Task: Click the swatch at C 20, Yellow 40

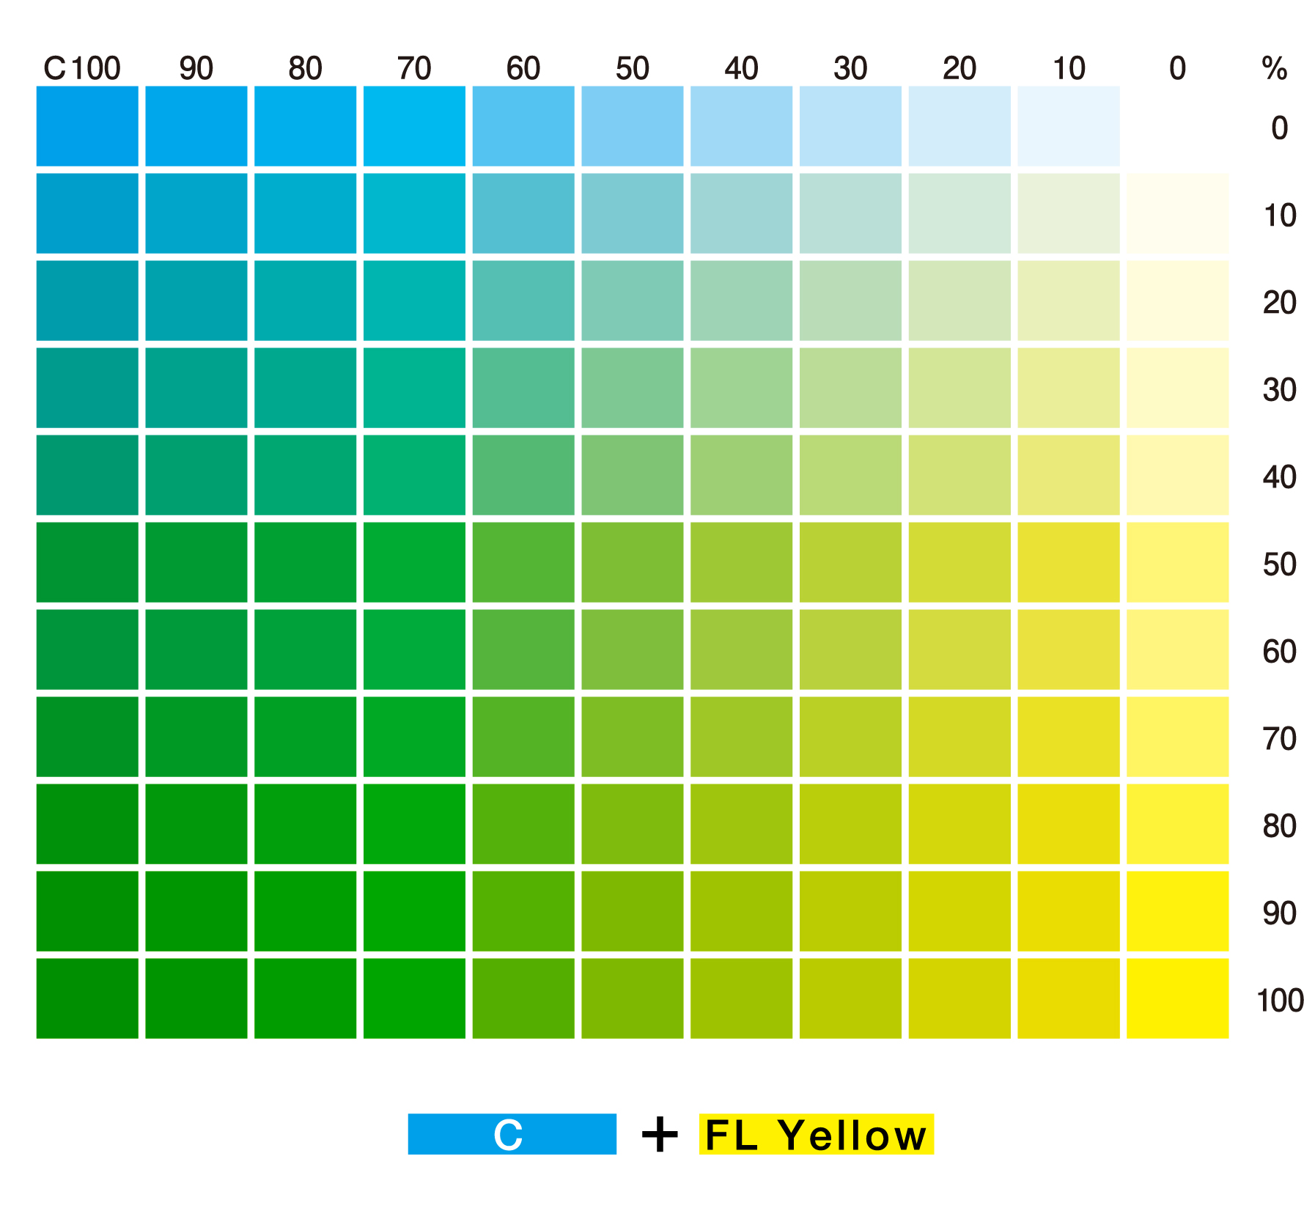Action: tap(959, 475)
